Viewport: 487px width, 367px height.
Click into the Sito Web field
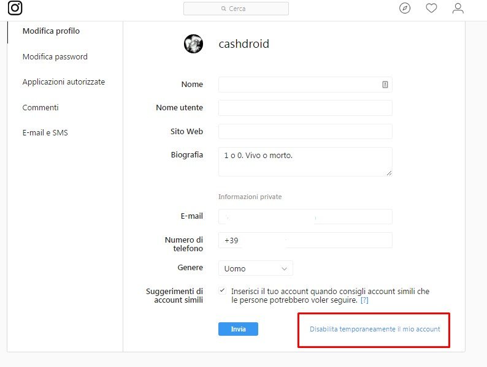point(305,132)
